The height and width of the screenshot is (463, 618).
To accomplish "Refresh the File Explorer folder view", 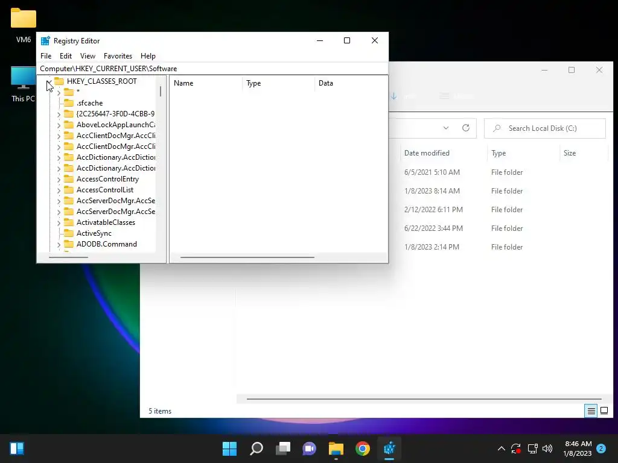I will (465, 128).
